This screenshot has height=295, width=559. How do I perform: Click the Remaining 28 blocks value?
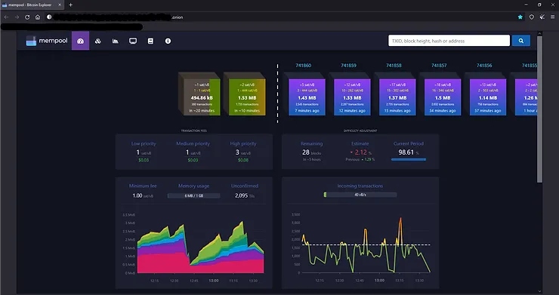[311, 152]
